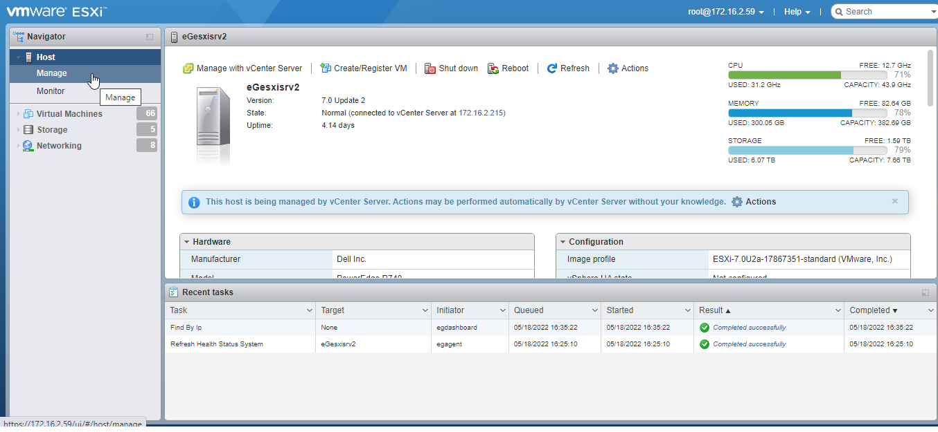
Task: Click the Find By Ip task cell
Action: (x=240, y=328)
